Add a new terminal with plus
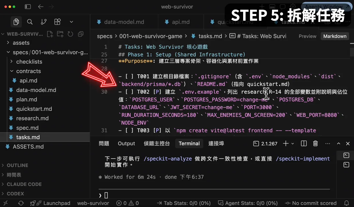 point(285,144)
